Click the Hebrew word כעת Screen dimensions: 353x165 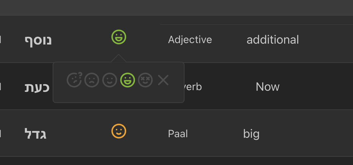click(37, 87)
